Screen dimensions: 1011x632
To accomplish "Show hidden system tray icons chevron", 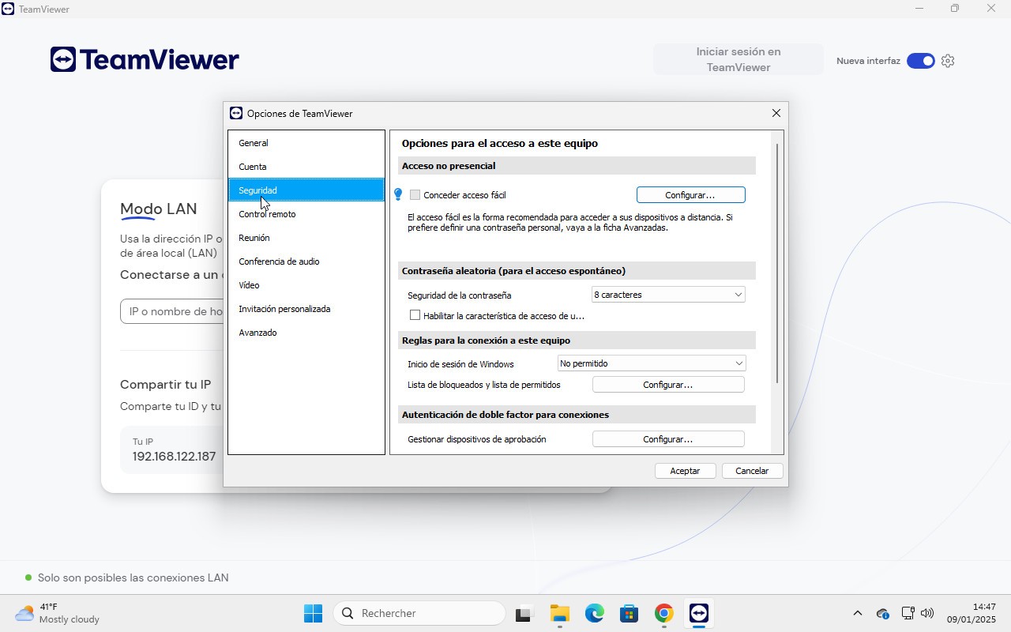I will pos(857,613).
